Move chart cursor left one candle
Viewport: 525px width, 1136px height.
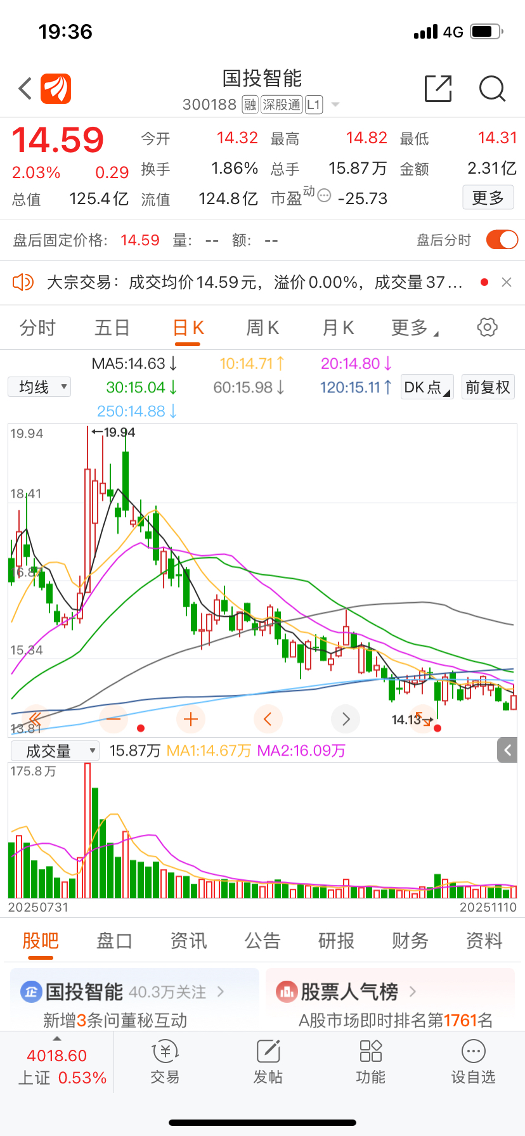268,719
